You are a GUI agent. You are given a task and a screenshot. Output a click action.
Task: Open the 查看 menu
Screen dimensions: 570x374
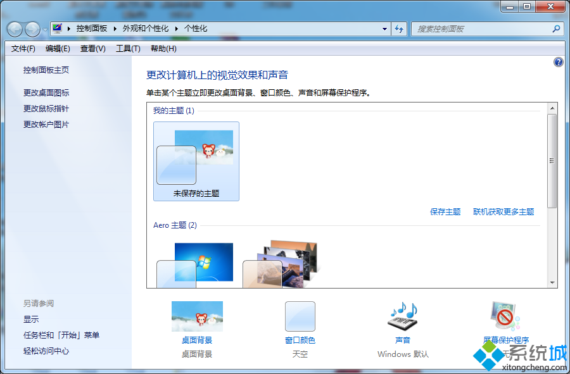(92, 48)
